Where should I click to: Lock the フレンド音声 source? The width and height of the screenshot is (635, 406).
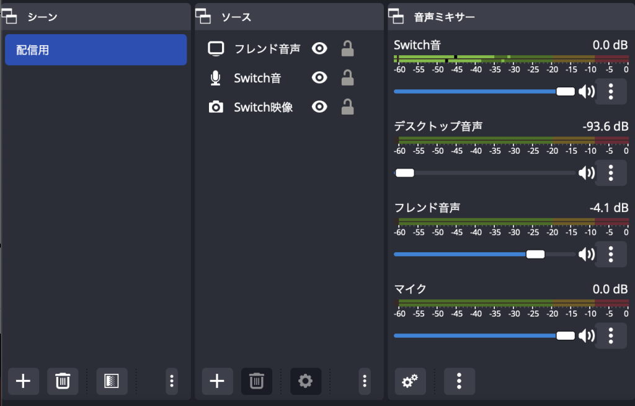tap(347, 48)
